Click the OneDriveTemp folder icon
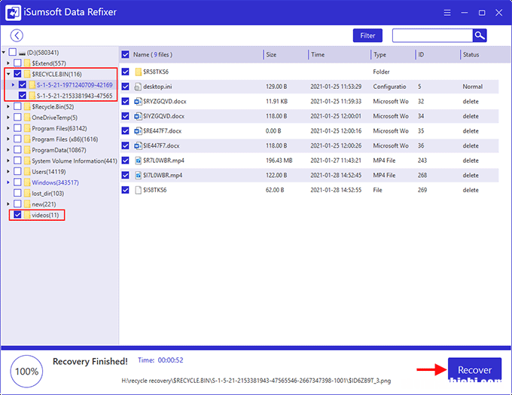Image resolution: width=512 pixels, height=395 pixels. point(27,118)
